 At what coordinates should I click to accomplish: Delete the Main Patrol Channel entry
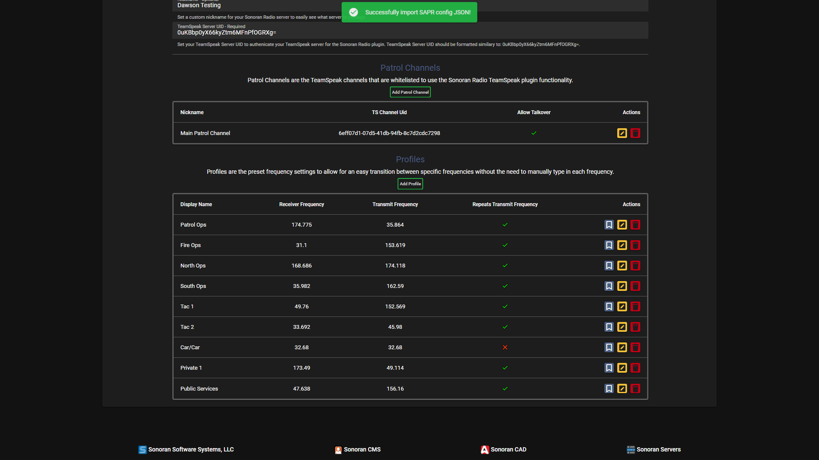[x=635, y=133]
